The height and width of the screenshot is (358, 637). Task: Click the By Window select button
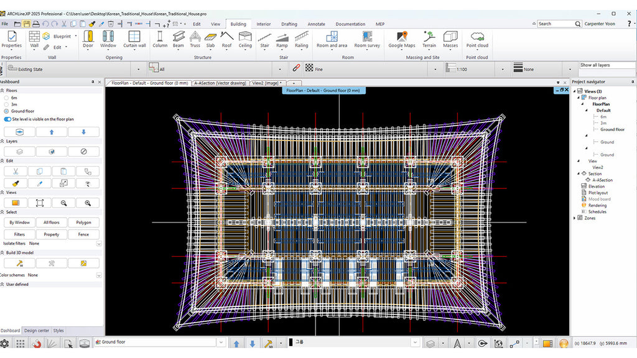(19, 223)
